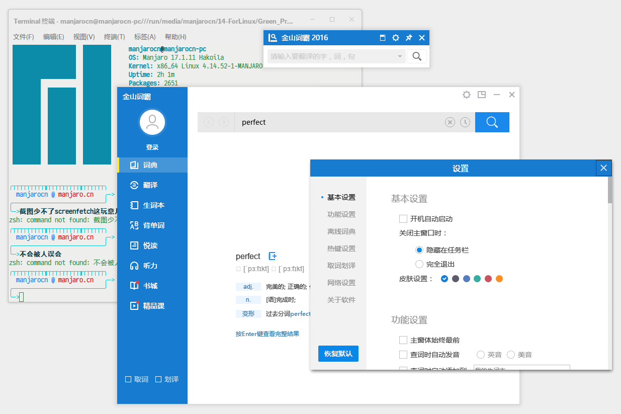Open the 背单词 sidebar tab
The width and height of the screenshot is (621, 414).
[x=152, y=225]
